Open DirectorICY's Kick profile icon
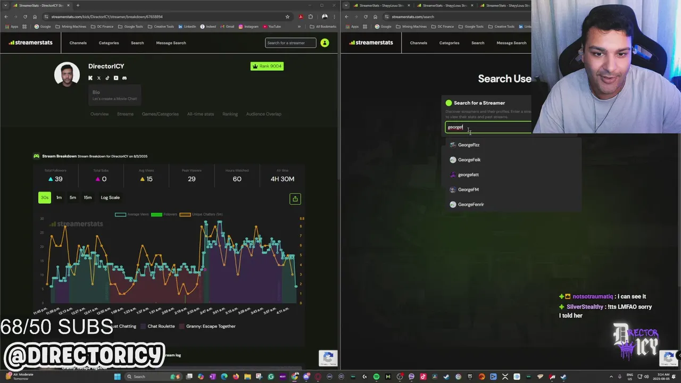Viewport: 681px width, 383px height. click(x=90, y=78)
